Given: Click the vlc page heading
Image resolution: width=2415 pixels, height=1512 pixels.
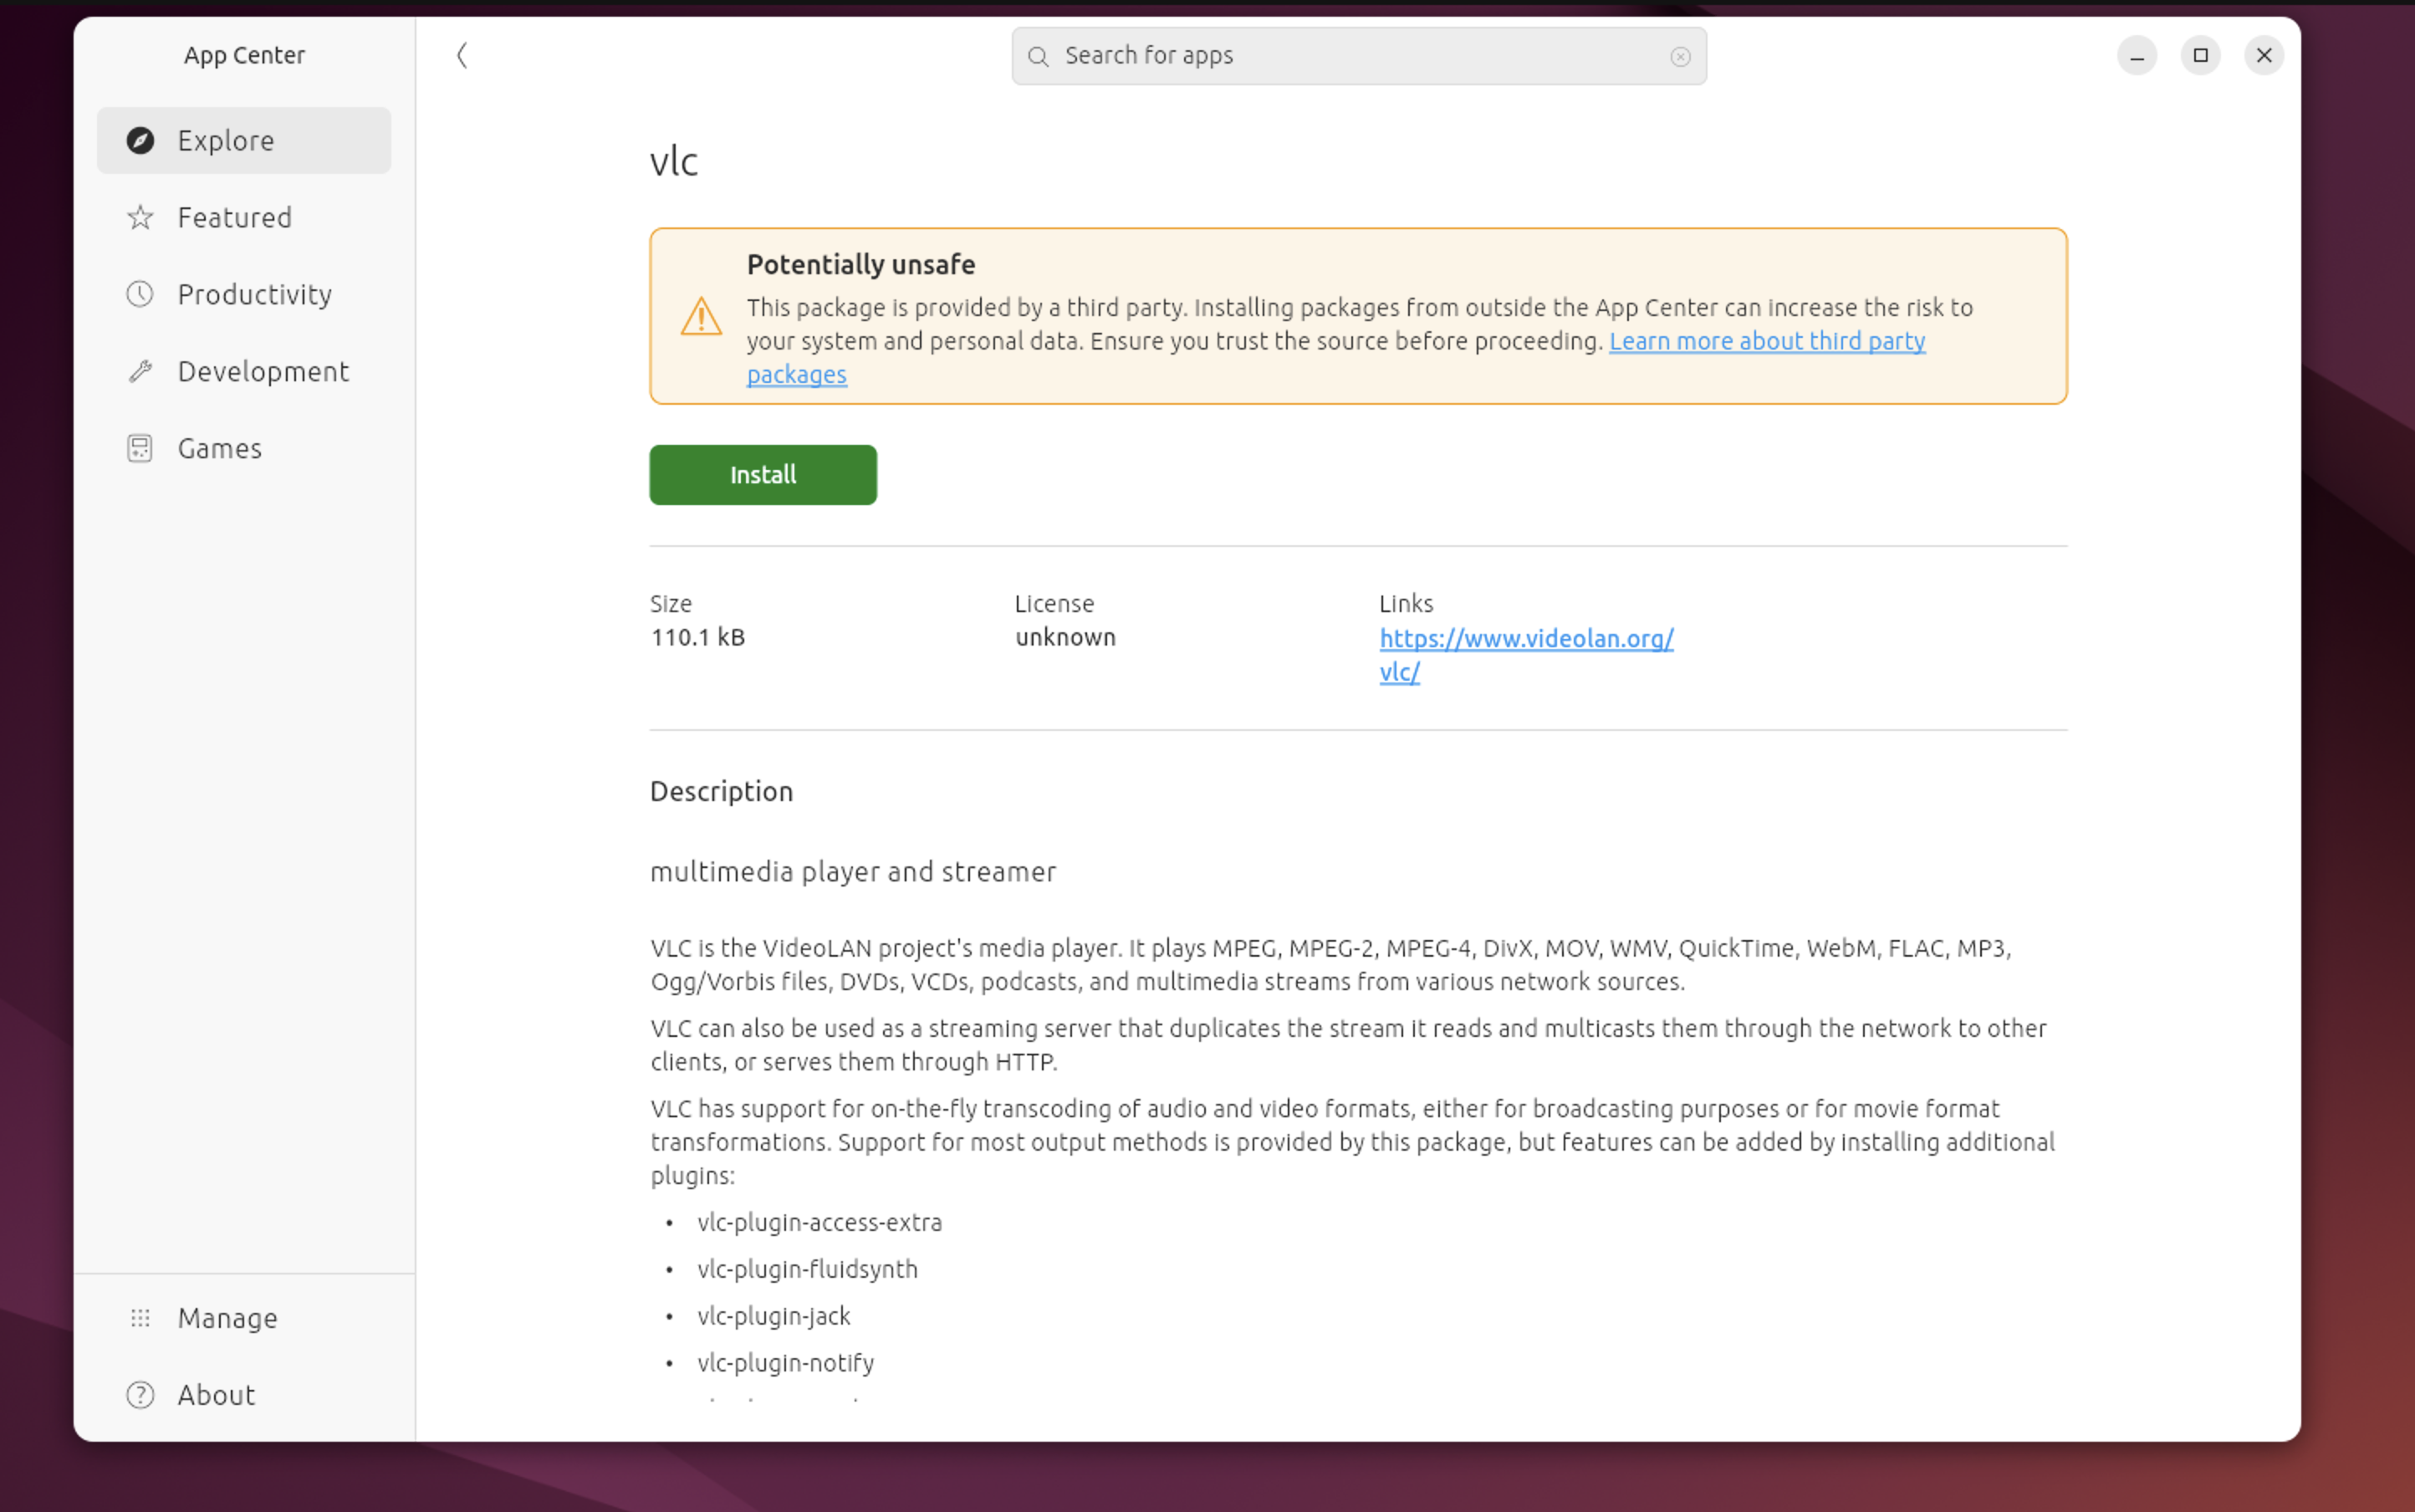Looking at the screenshot, I should click(674, 161).
